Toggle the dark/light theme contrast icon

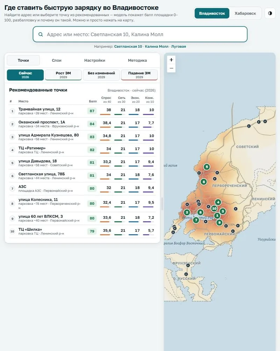270,13
